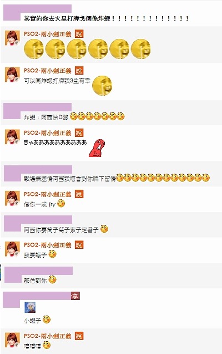Screen dimensions: 222x354
Task: Open the small blue-haired avatar above 小蝦子
Action: [30, 307]
